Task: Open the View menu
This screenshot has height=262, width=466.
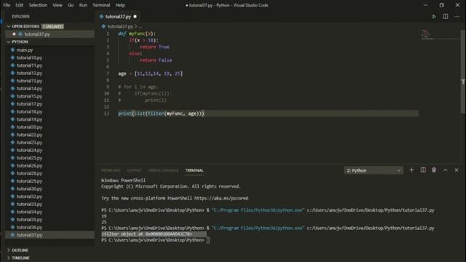Action: coord(58,5)
